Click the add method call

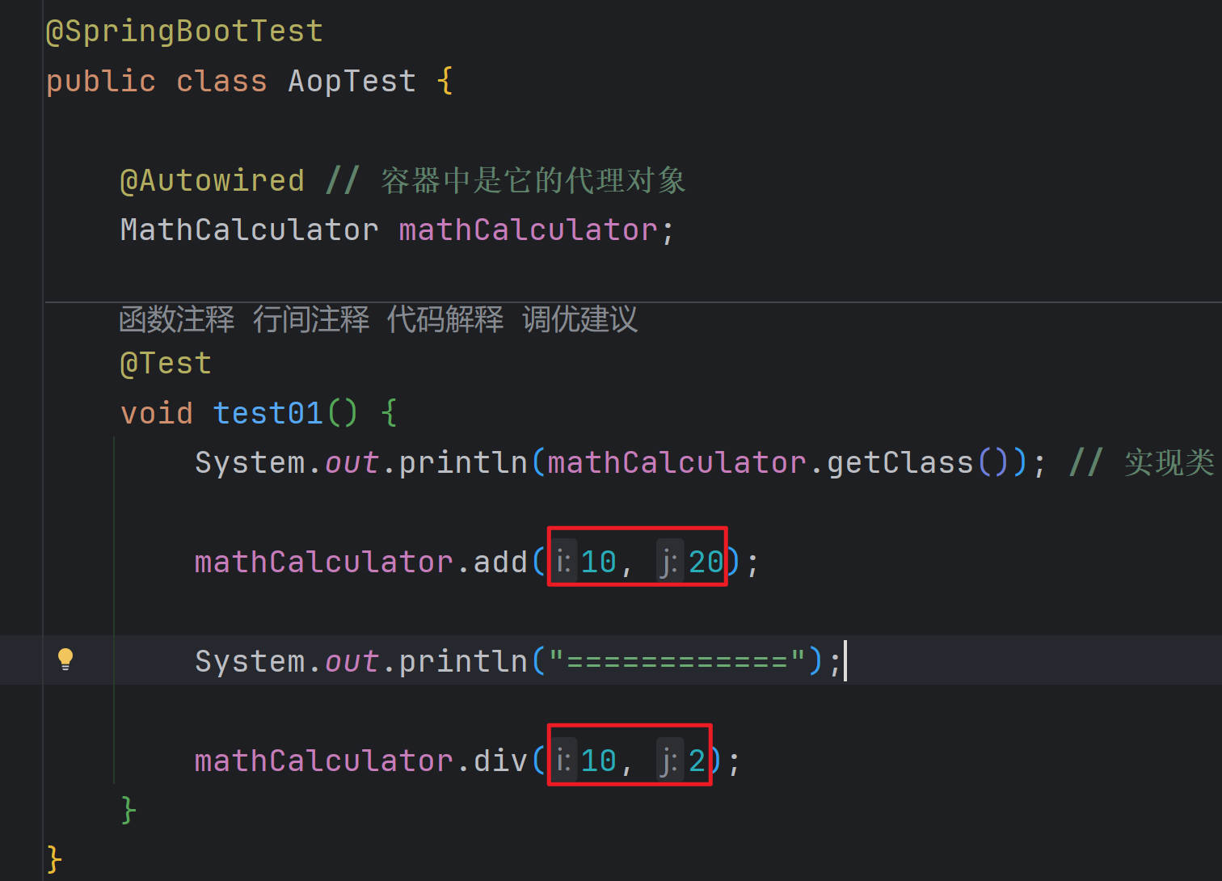point(500,562)
